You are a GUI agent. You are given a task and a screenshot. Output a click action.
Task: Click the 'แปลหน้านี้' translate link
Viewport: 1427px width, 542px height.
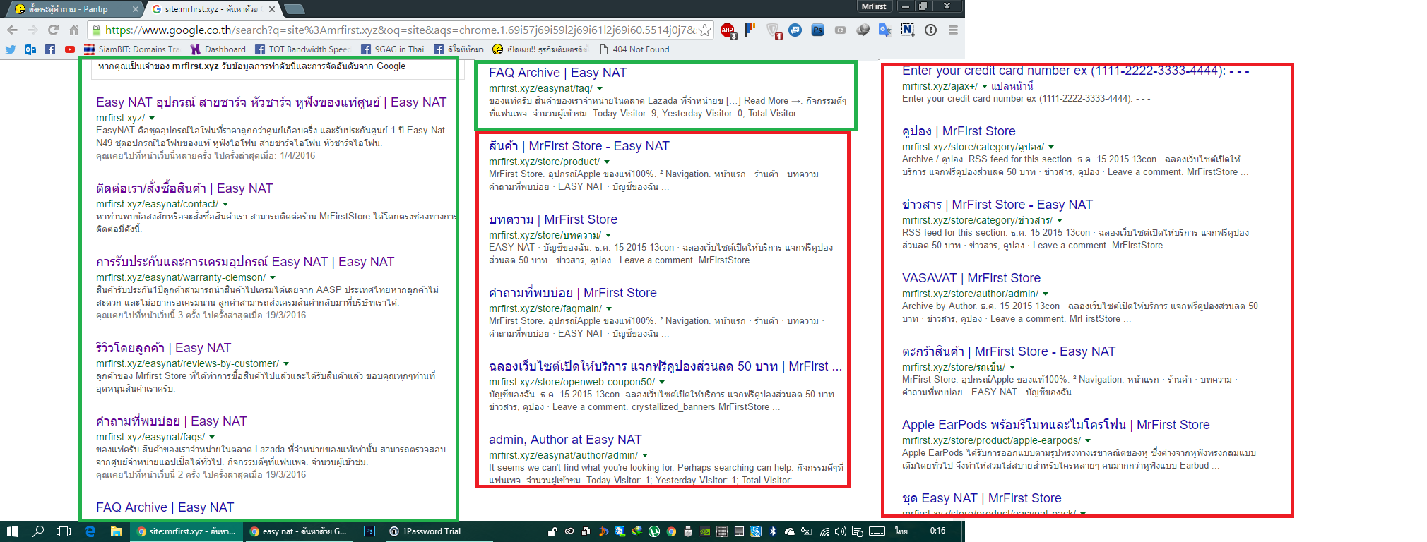point(1012,86)
